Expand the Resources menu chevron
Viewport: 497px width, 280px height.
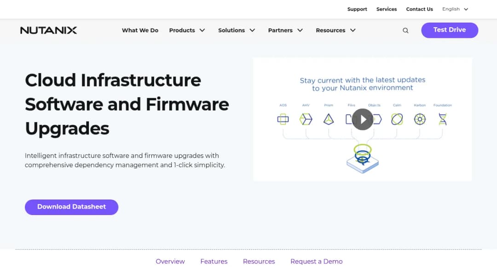click(353, 30)
